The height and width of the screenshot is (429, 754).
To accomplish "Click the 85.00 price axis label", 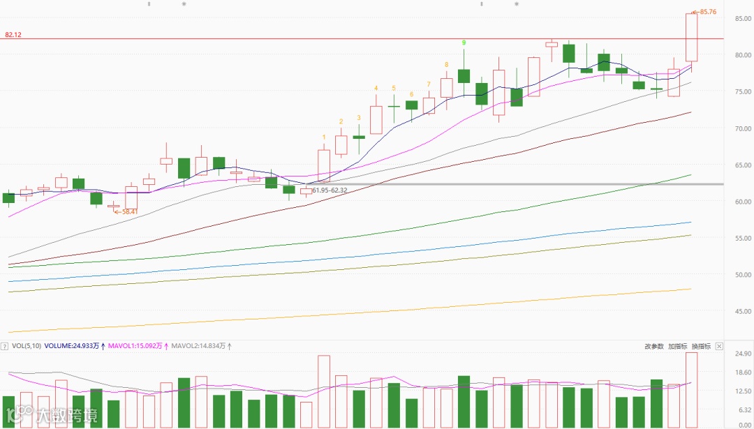I will click(x=742, y=18).
